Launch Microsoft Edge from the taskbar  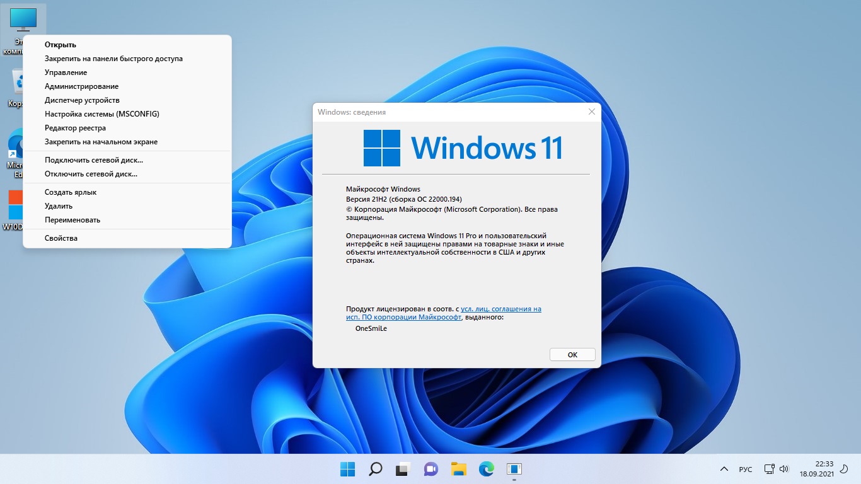point(486,469)
